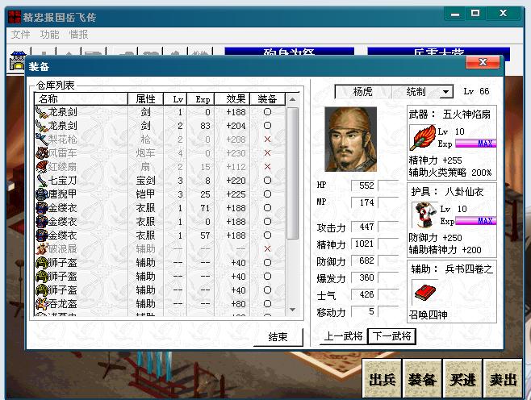This screenshot has width=531, height=400.
Task: Sort list by 名称 column header
Action: [x=81, y=99]
